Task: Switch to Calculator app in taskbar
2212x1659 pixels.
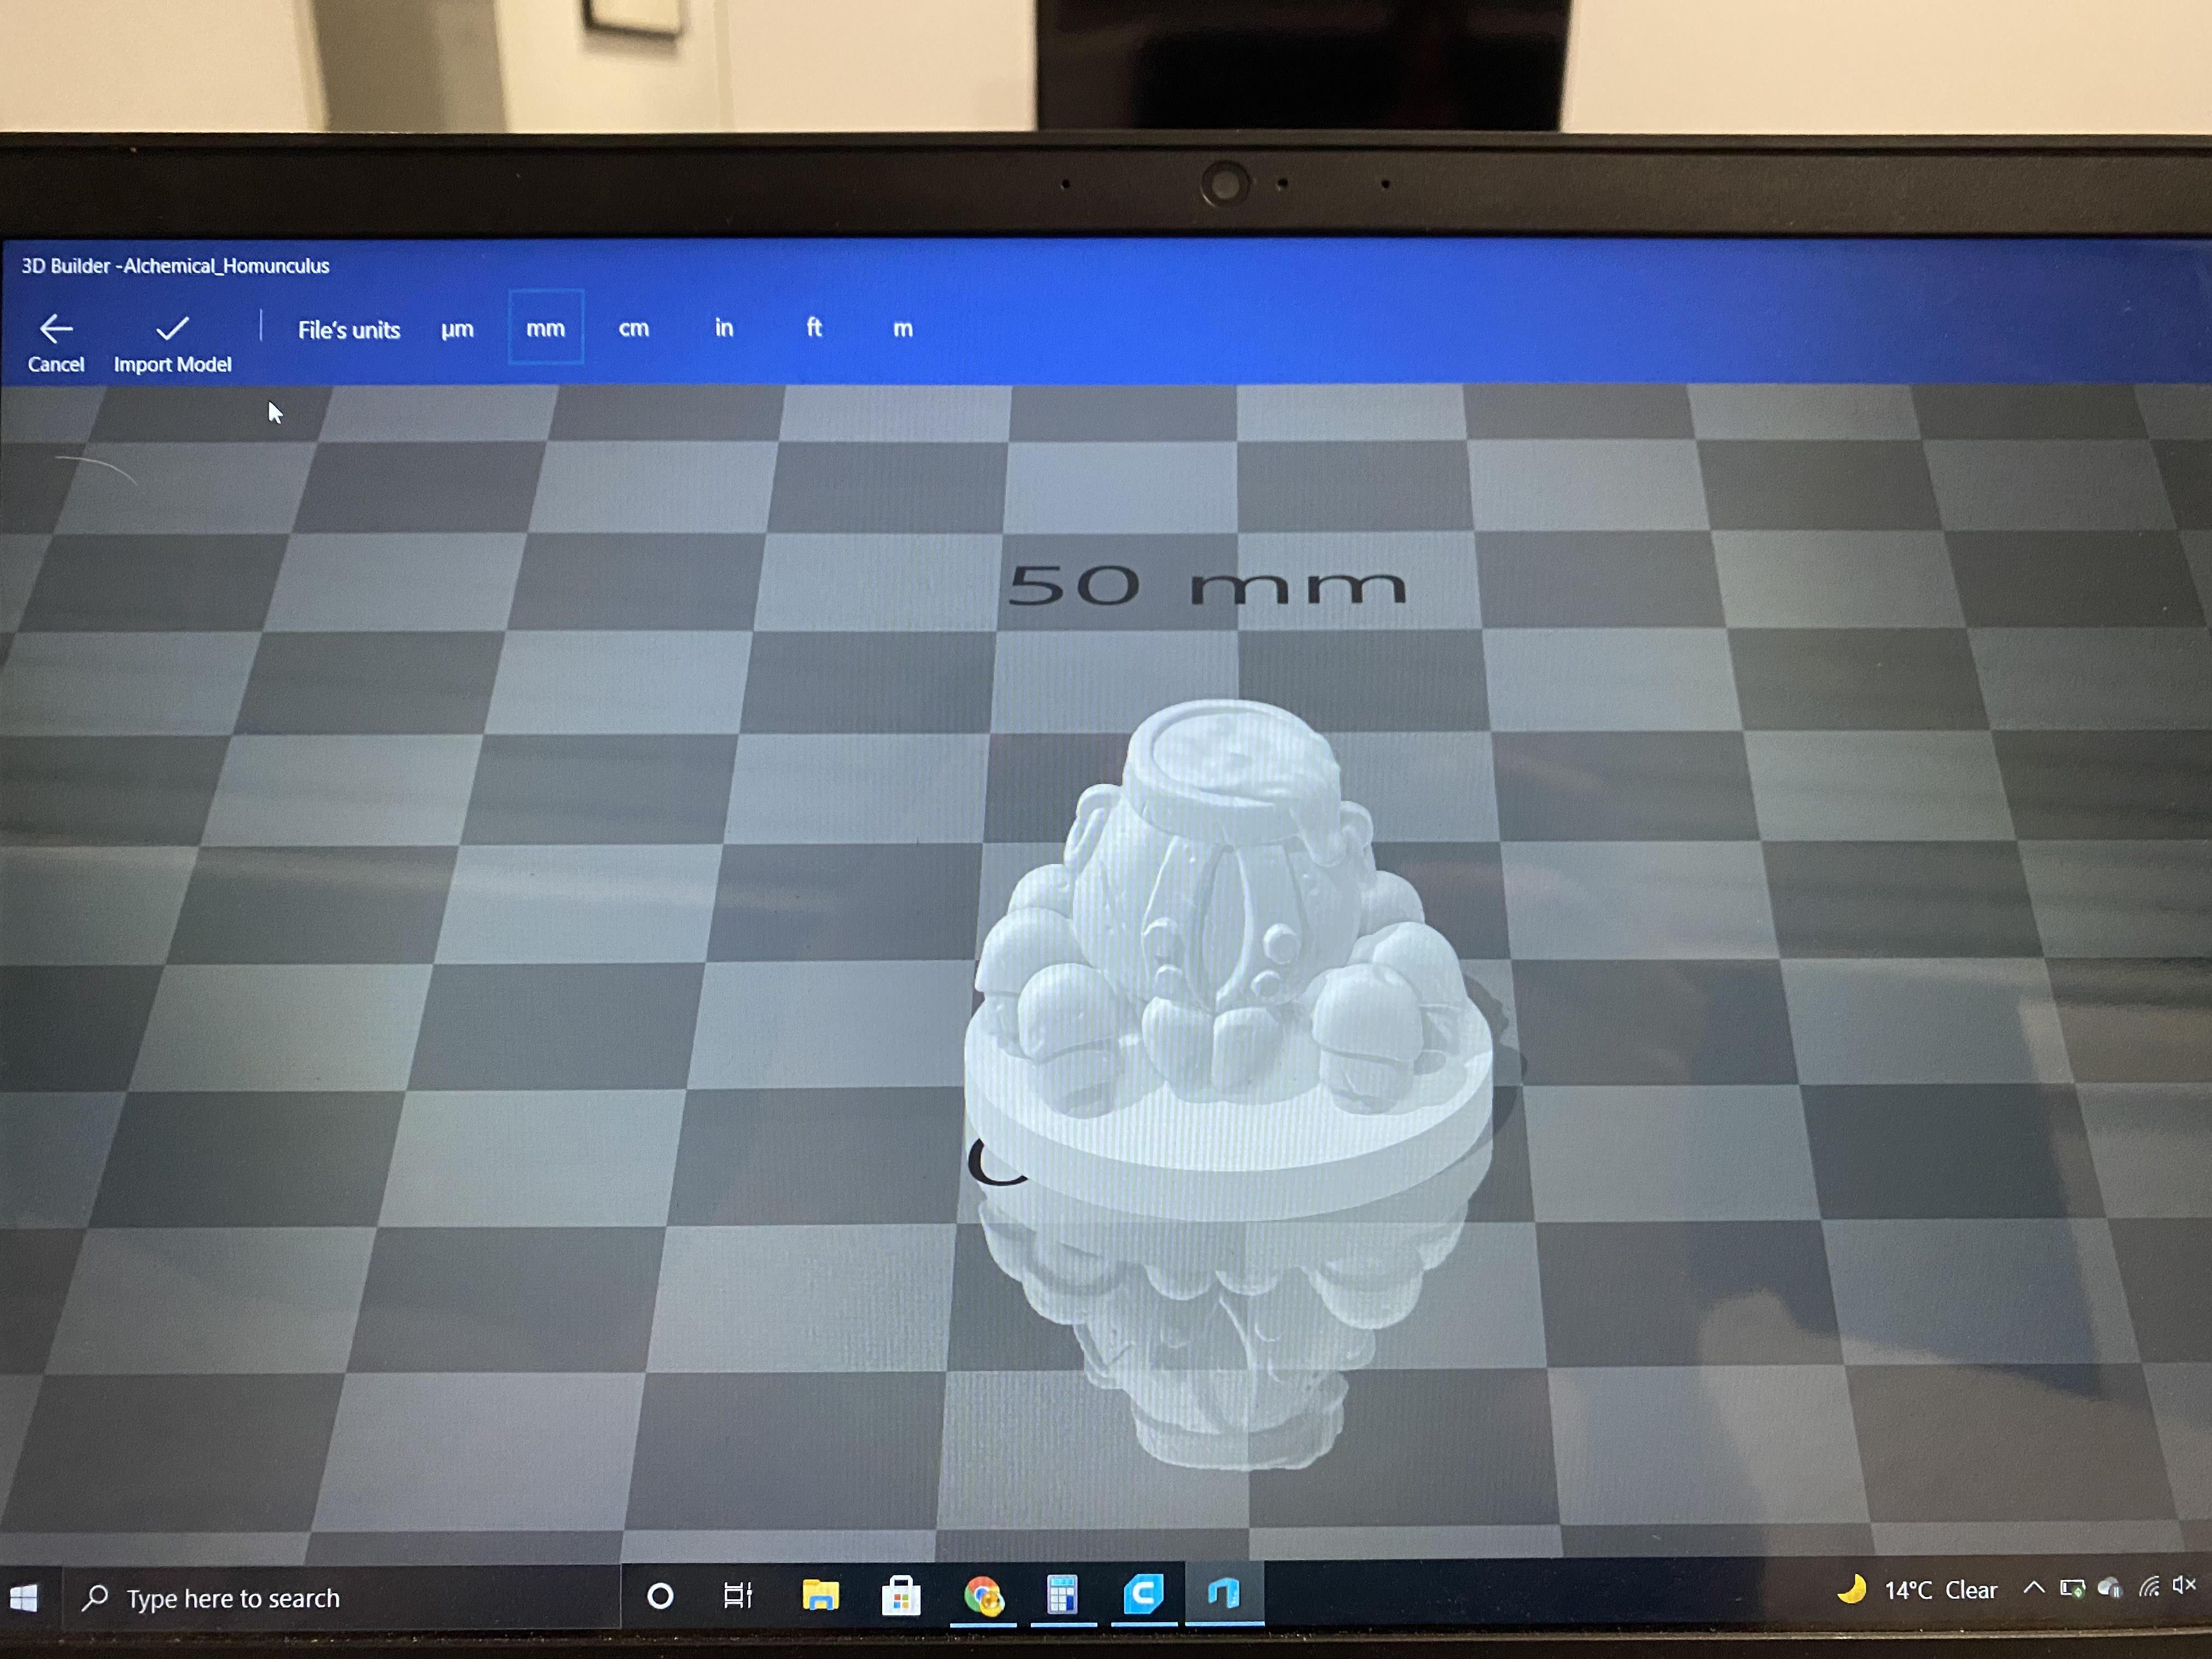Action: [1062, 1595]
